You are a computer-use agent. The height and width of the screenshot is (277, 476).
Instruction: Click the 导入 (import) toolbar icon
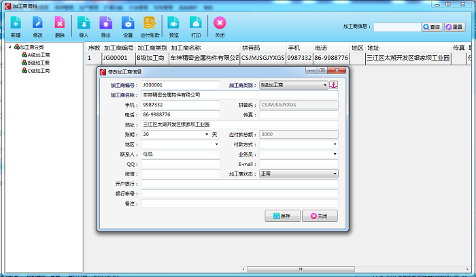84,27
